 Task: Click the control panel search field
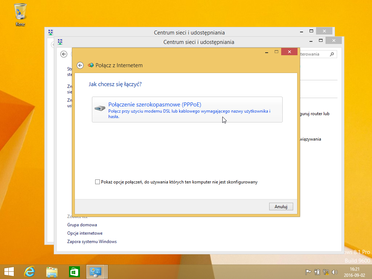click(x=318, y=54)
